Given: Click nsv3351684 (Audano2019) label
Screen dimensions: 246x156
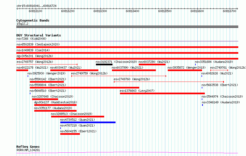Looking at the screenshot, I should coord(214,62).
